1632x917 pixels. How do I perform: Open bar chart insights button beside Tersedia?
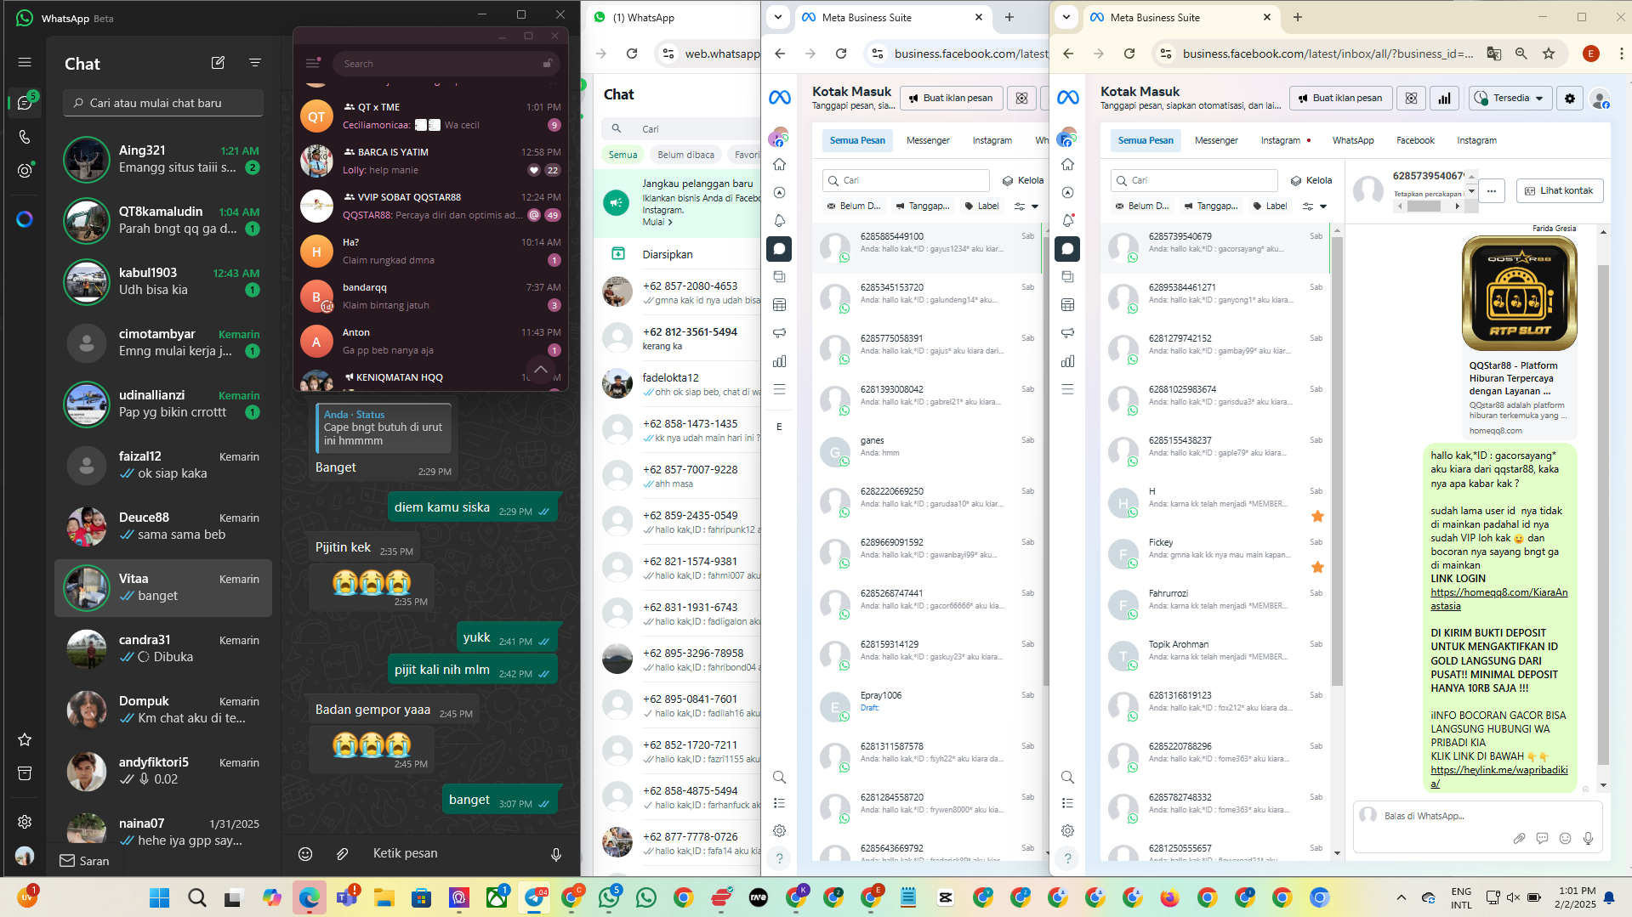[x=1444, y=99]
